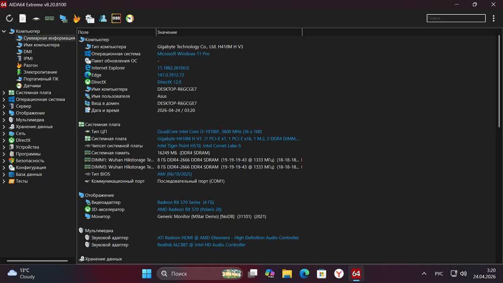This screenshot has width=503, height=283.
Task: Open the AMD Radeon RX 570 (Polaris 20) link
Action: click(189, 209)
